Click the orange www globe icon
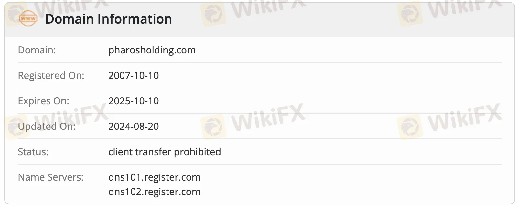518x208 pixels. tap(28, 18)
